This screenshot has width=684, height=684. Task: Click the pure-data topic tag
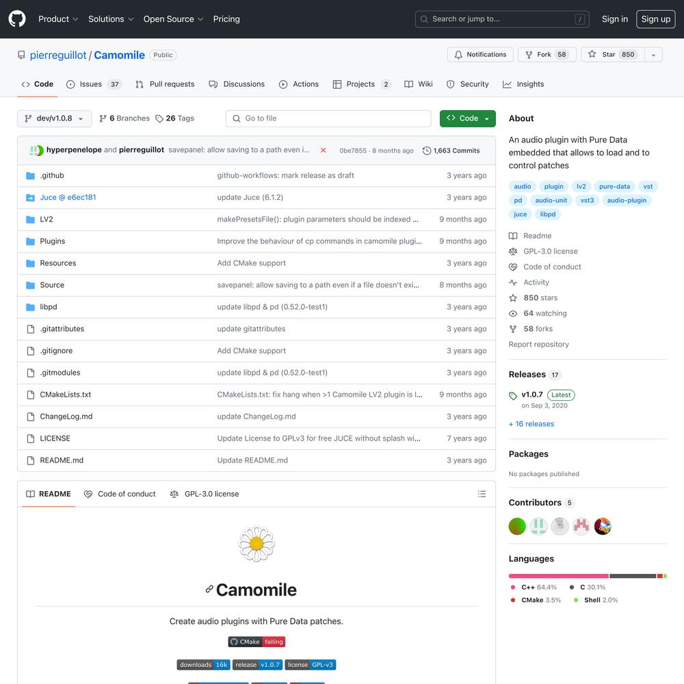[x=614, y=186]
